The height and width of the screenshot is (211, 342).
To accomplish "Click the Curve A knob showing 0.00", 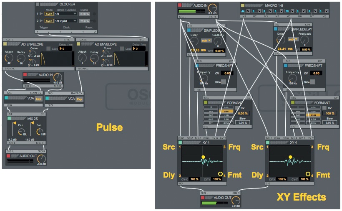I will 106,54.
